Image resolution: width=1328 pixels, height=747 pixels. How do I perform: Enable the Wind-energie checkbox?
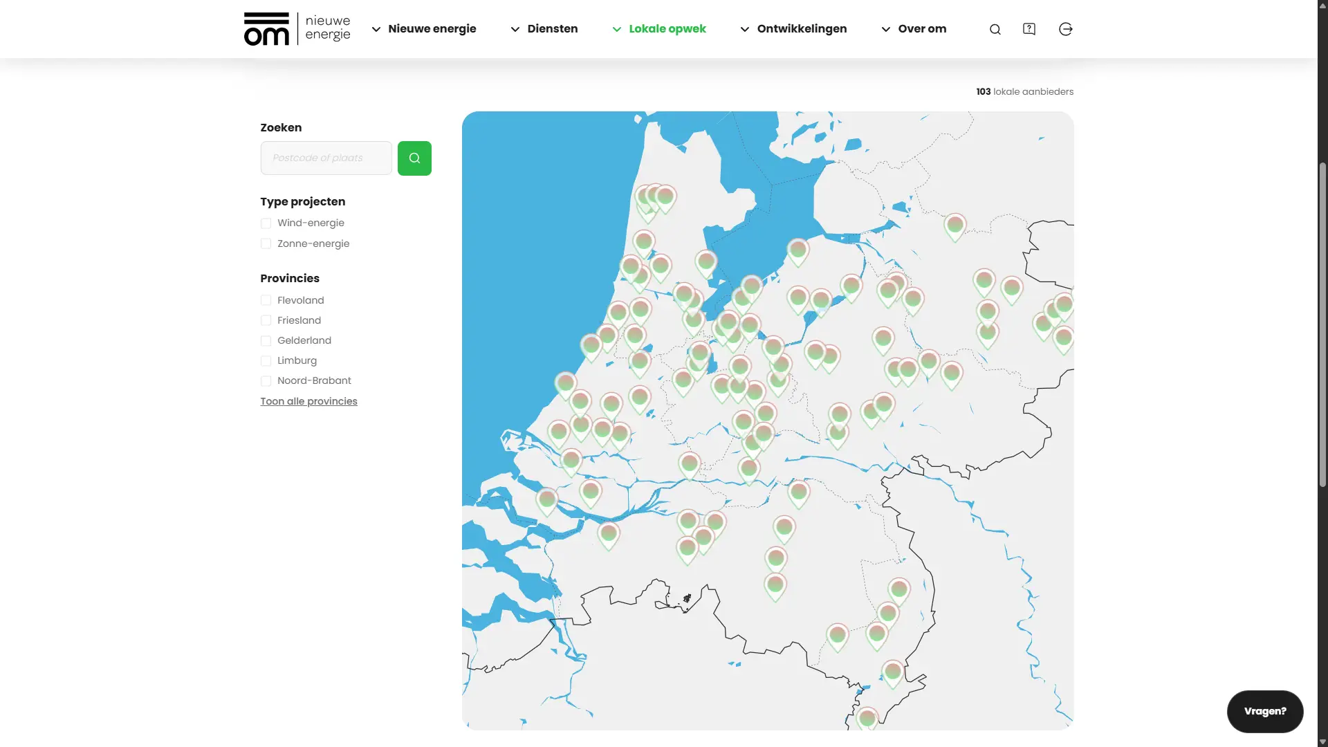[x=266, y=223]
